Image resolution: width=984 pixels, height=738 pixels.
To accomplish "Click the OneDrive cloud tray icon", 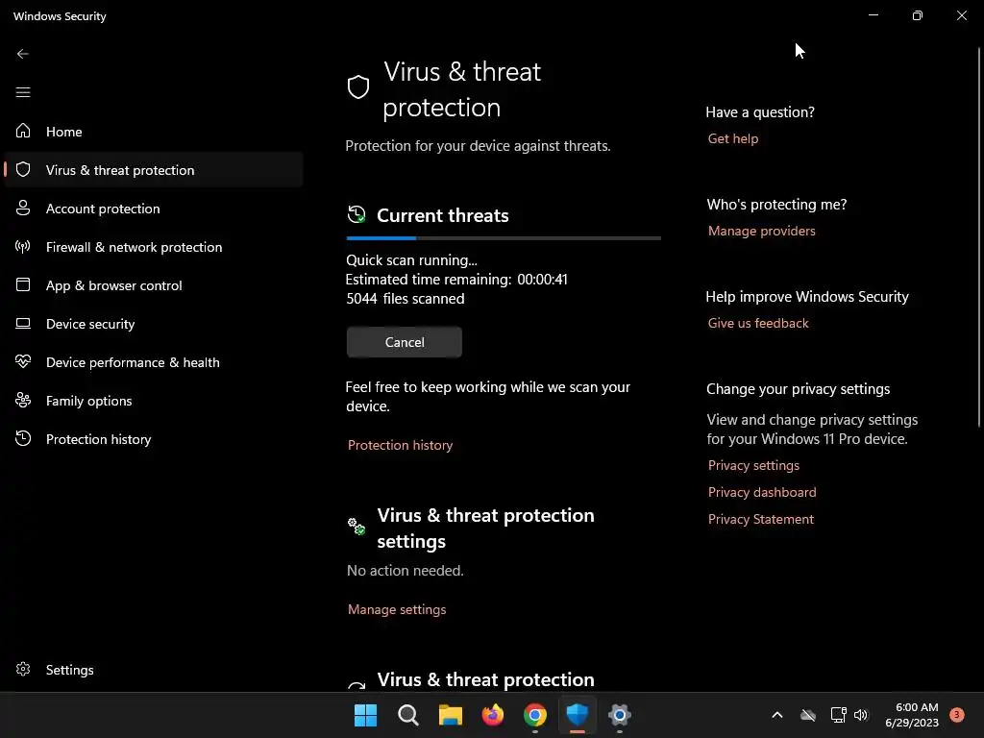I will coord(808,715).
